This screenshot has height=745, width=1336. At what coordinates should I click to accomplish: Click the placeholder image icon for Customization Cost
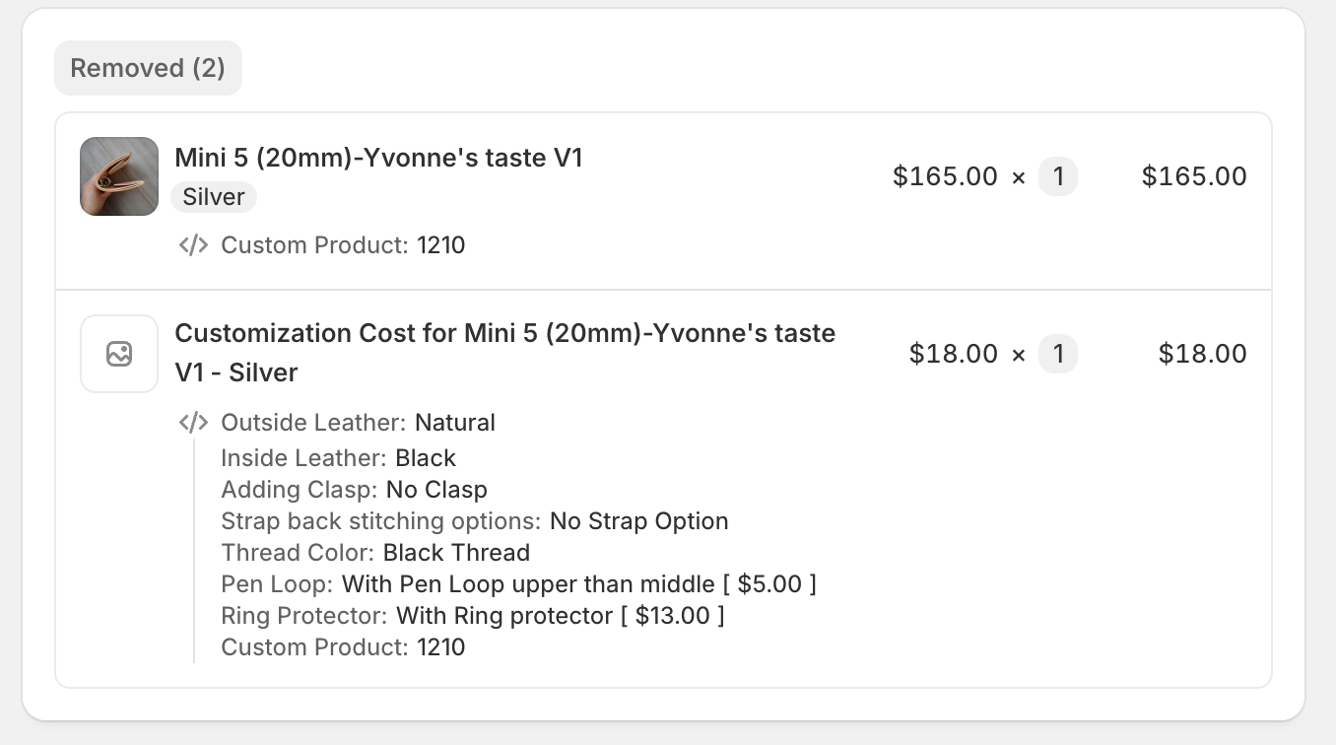click(119, 354)
